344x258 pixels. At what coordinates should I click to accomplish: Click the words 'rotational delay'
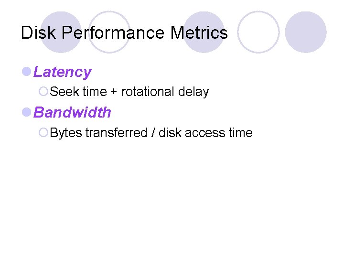click(x=165, y=92)
